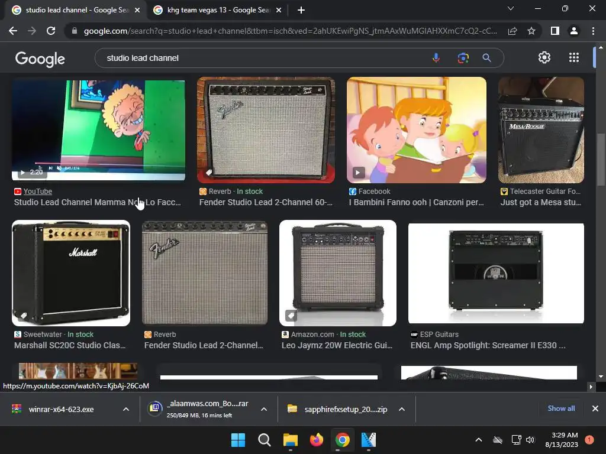Close the 'studio lead channel' tab
Image resolution: width=606 pixels, height=454 pixels.
[x=137, y=10]
